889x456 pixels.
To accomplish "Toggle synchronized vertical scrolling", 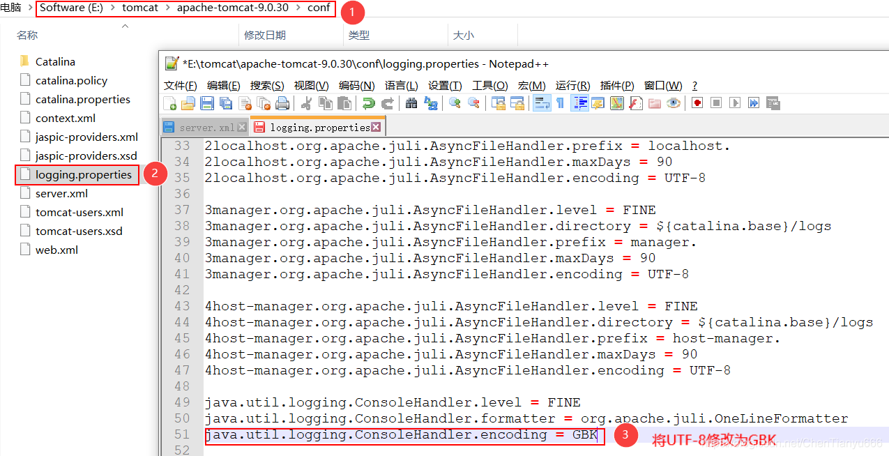I will point(498,103).
